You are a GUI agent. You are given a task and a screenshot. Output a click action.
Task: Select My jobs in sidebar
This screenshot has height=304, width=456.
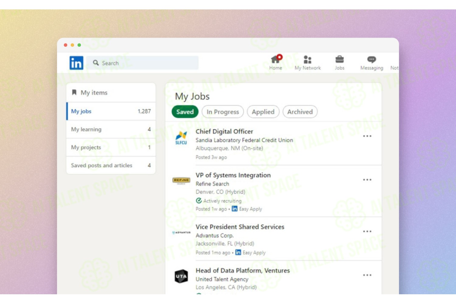pyautogui.click(x=111, y=111)
